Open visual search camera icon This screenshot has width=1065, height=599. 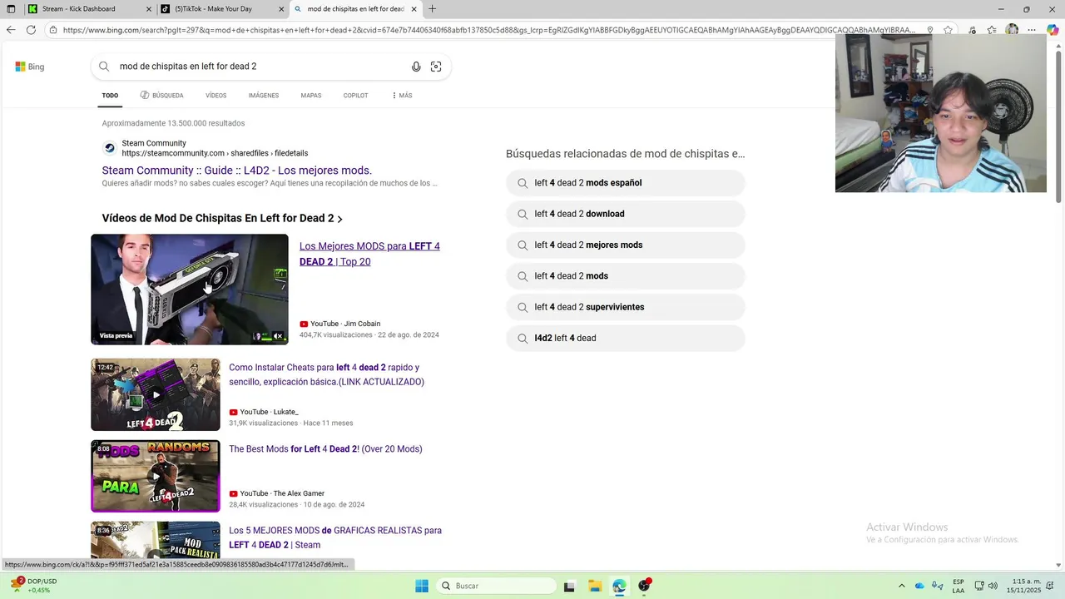pyautogui.click(x=436, y=67)
